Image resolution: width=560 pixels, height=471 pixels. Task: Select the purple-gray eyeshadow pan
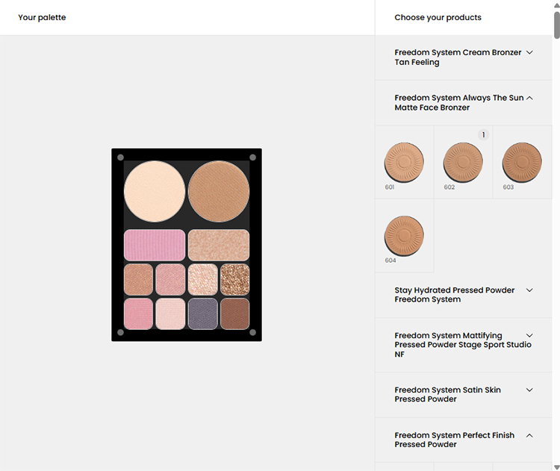click(x=202, y=314)
